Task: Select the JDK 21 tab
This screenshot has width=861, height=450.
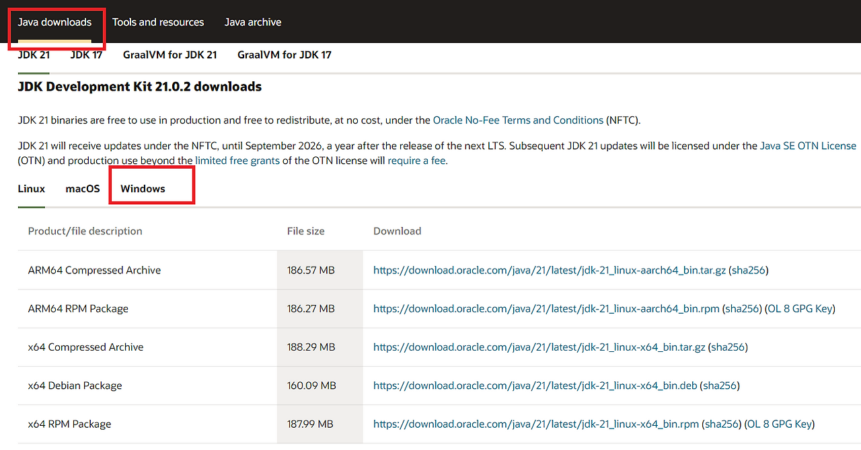Action: pyautogui.click(x=34, y=54)
